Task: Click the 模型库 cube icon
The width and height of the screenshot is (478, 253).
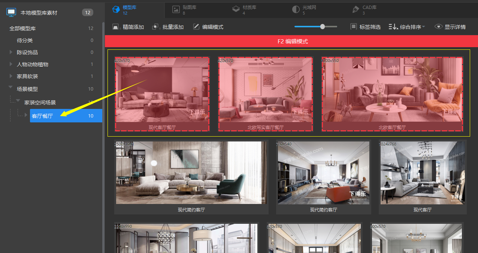Action: [x=116, y=10]
